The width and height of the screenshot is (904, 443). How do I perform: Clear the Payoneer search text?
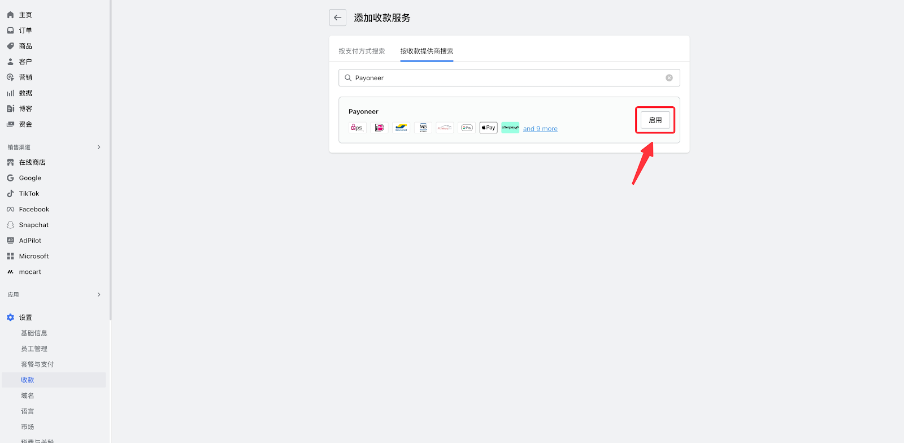669,78
